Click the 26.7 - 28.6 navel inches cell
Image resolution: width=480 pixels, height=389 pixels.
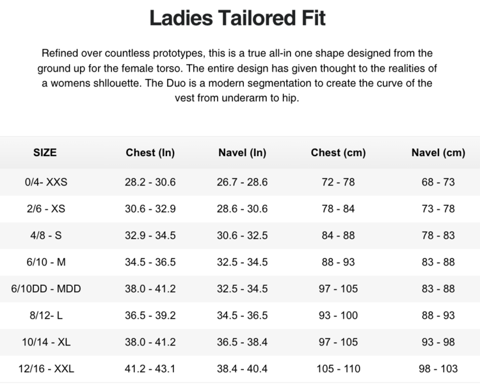(x=242, y=182)
